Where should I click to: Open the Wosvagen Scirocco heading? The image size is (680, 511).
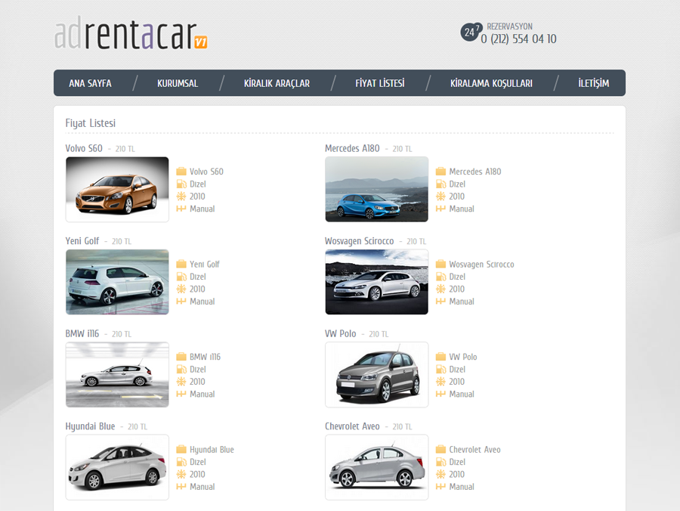[359, 240]
